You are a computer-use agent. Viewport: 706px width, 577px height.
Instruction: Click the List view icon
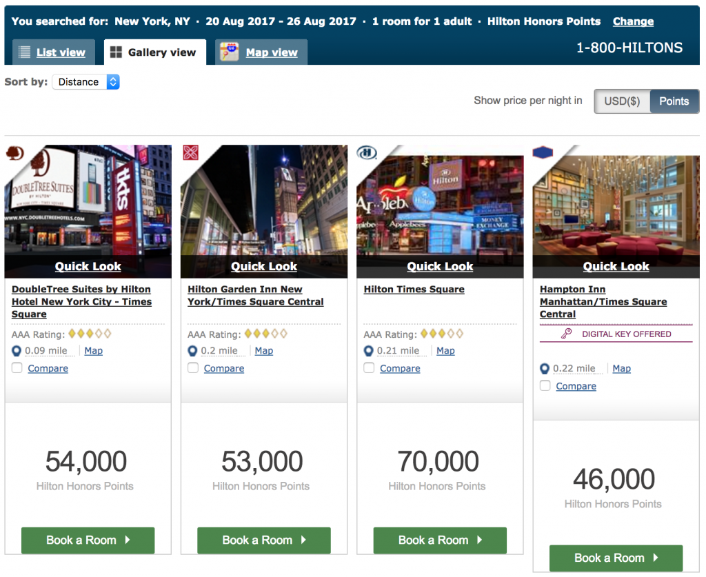(x=24, y=52)
